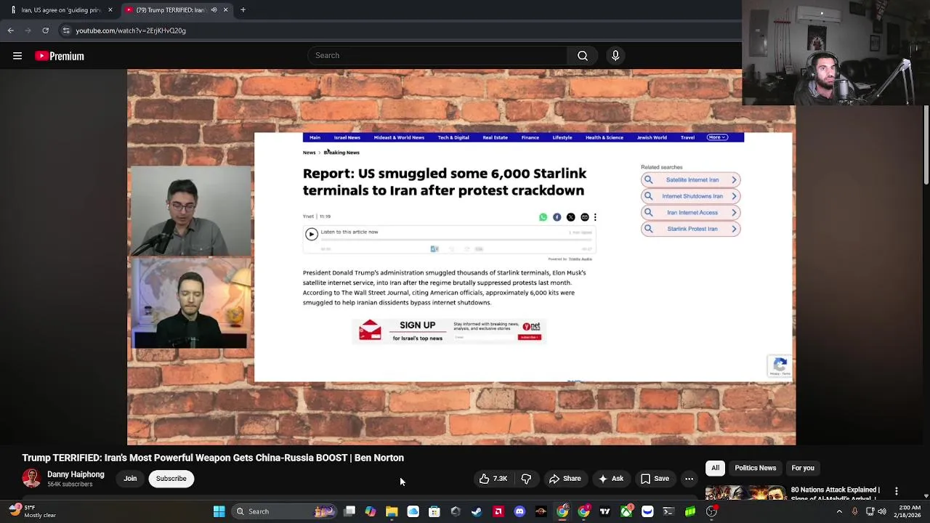Open more actions ellipsis beside Save
Viewport: 930px width, 523px height.
(689, 479)
